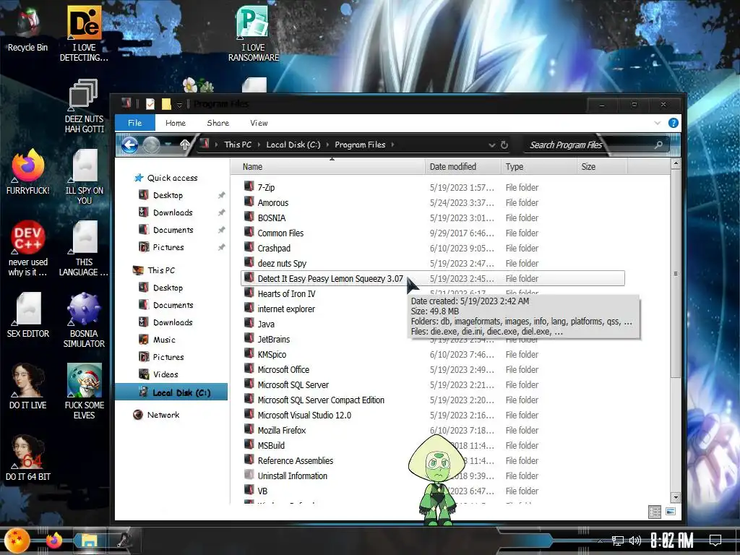Launch the Dev C++ desktop shortcut
The height and width of the screenshot is (555, 740).
point(28,249)
